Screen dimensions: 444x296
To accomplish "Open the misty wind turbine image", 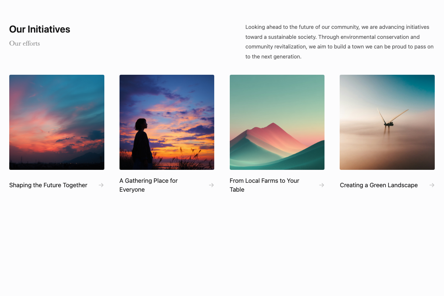I will coord(387,122).
